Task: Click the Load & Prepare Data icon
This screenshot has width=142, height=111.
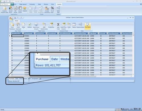Action: 5,10
